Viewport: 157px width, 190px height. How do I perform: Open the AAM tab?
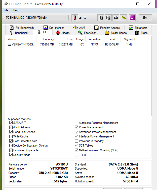pyautogui.click(x=79, y=28)
